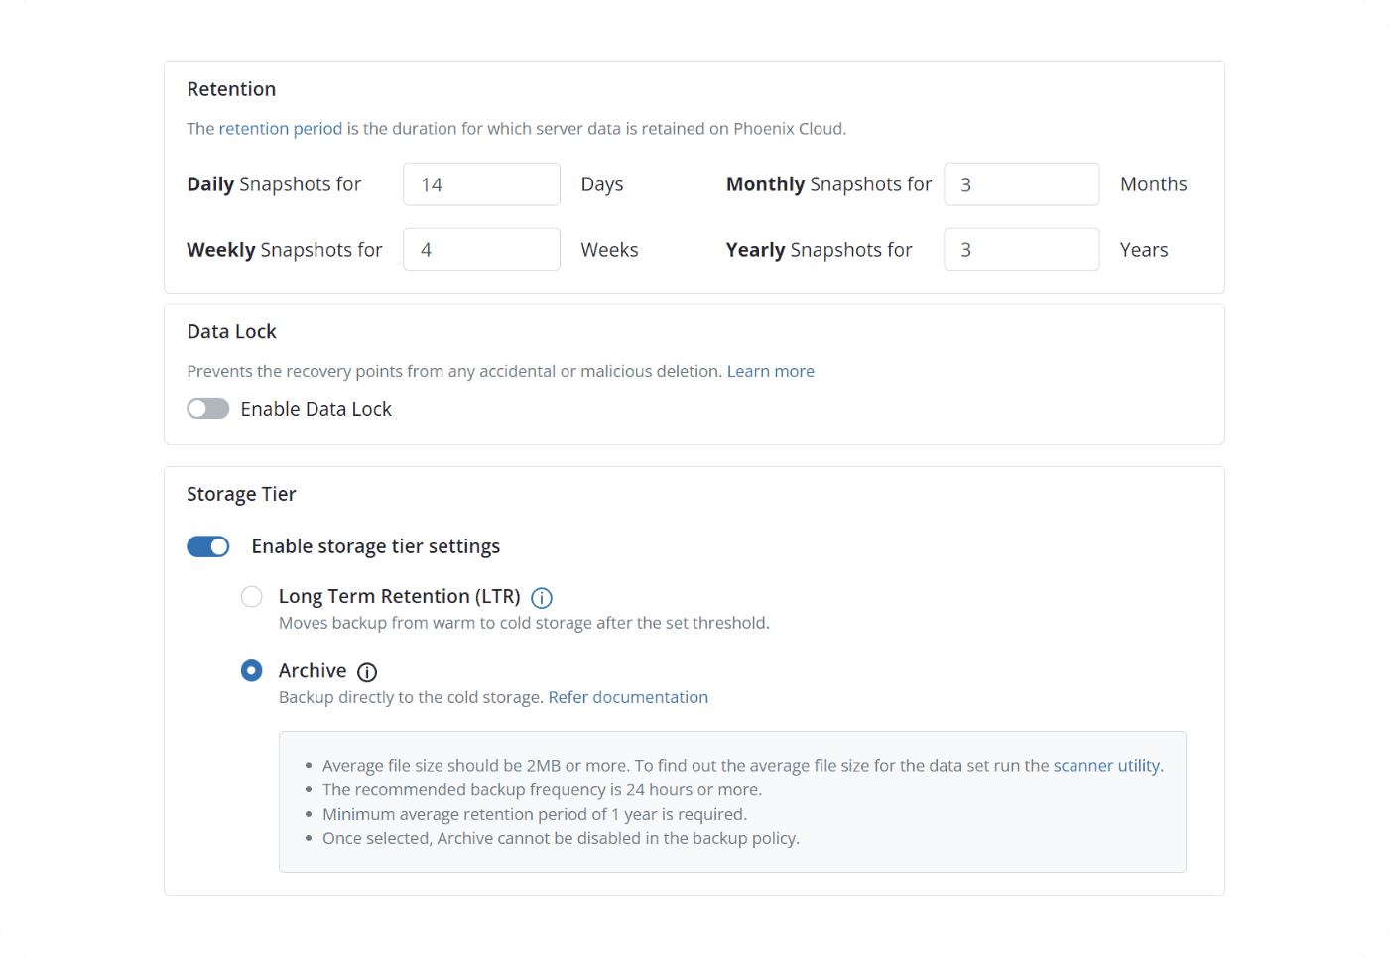The width and height of the screenshot is (1389, 958).
Task: Click into the Monthly Snapshots months field
Action: point(1021,184)
